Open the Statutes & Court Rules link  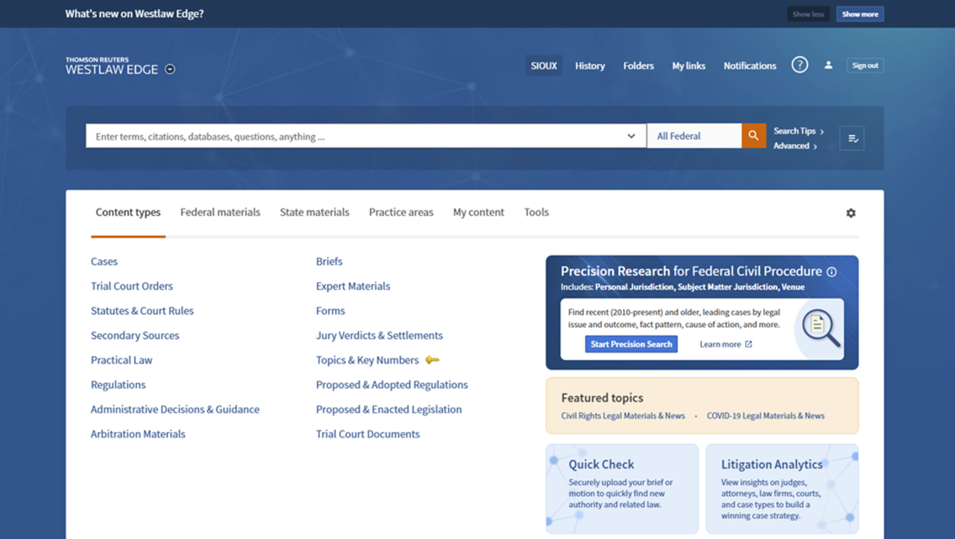[142, 311]
